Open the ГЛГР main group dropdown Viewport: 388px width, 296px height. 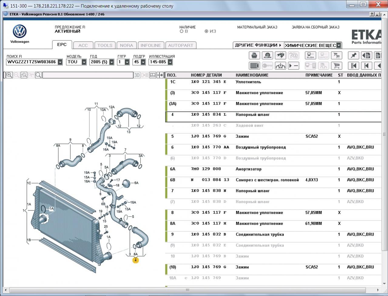point(127,62)
